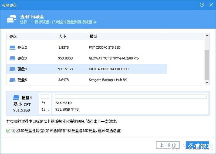The height and width of the screenshot is (154, 216).
Task: Select KIOXIA-EXCERIA PRO SSD entry
Action: [109, 69]
